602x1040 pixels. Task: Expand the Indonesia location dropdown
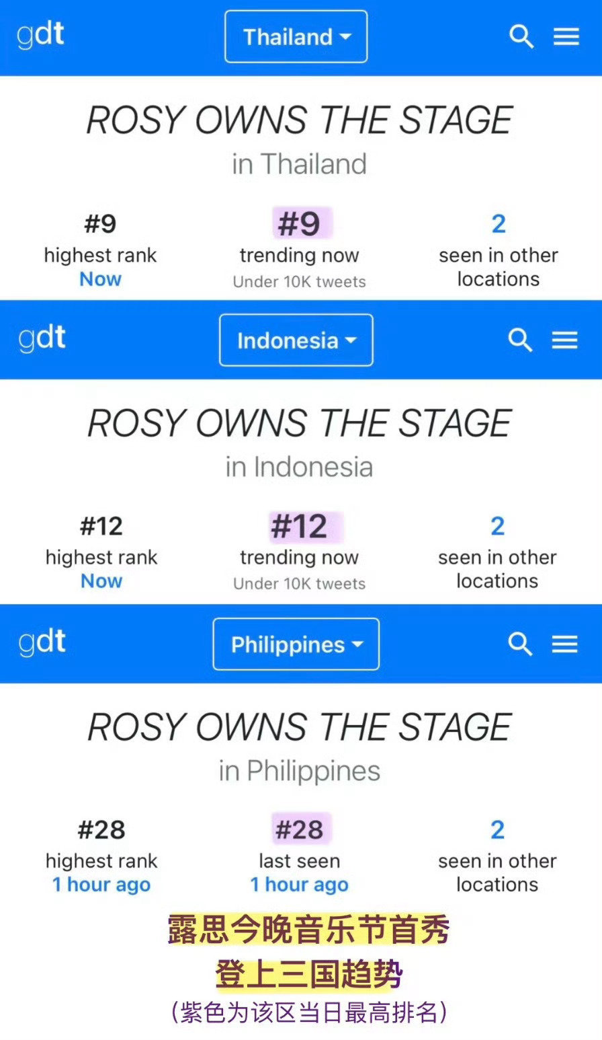296,340
